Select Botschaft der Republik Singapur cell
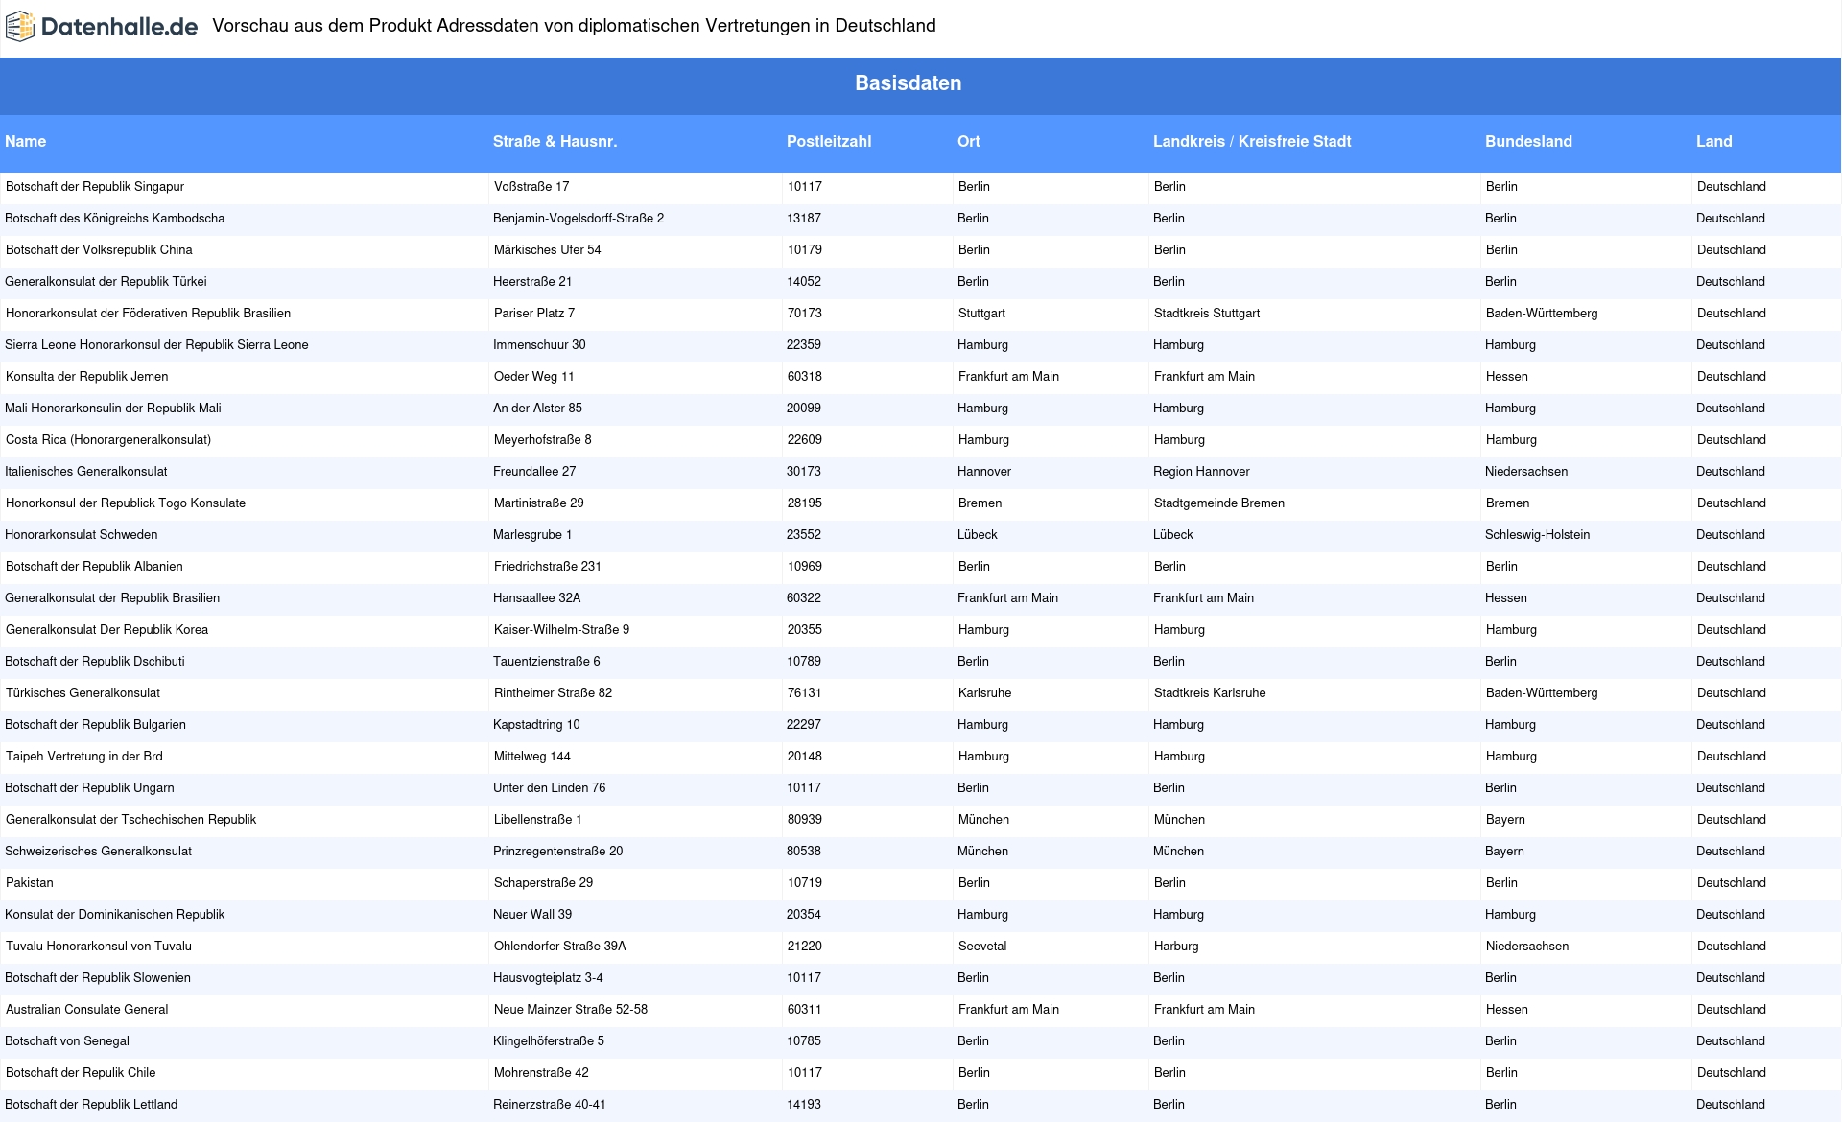 pyautogui.click(x=95, y=186)
